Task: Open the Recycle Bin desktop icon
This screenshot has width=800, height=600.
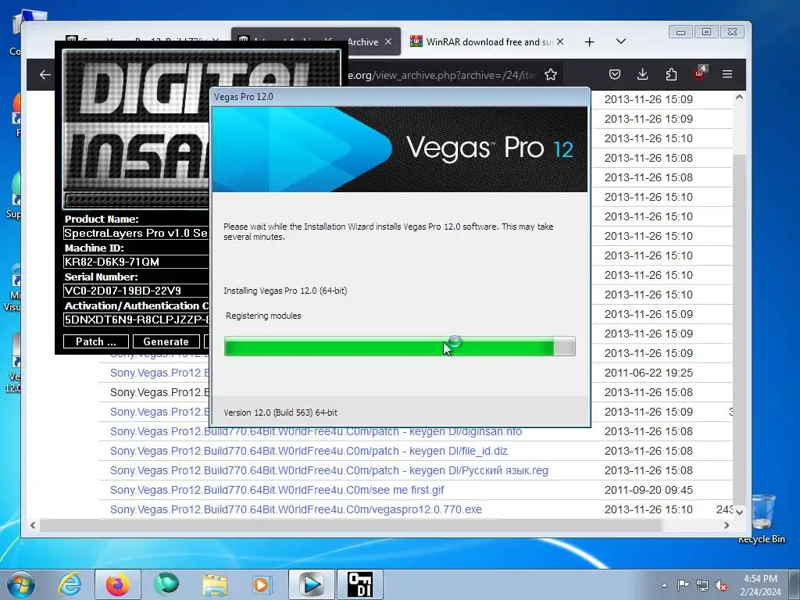Action: pyautogui.click(x=762, y=518)
